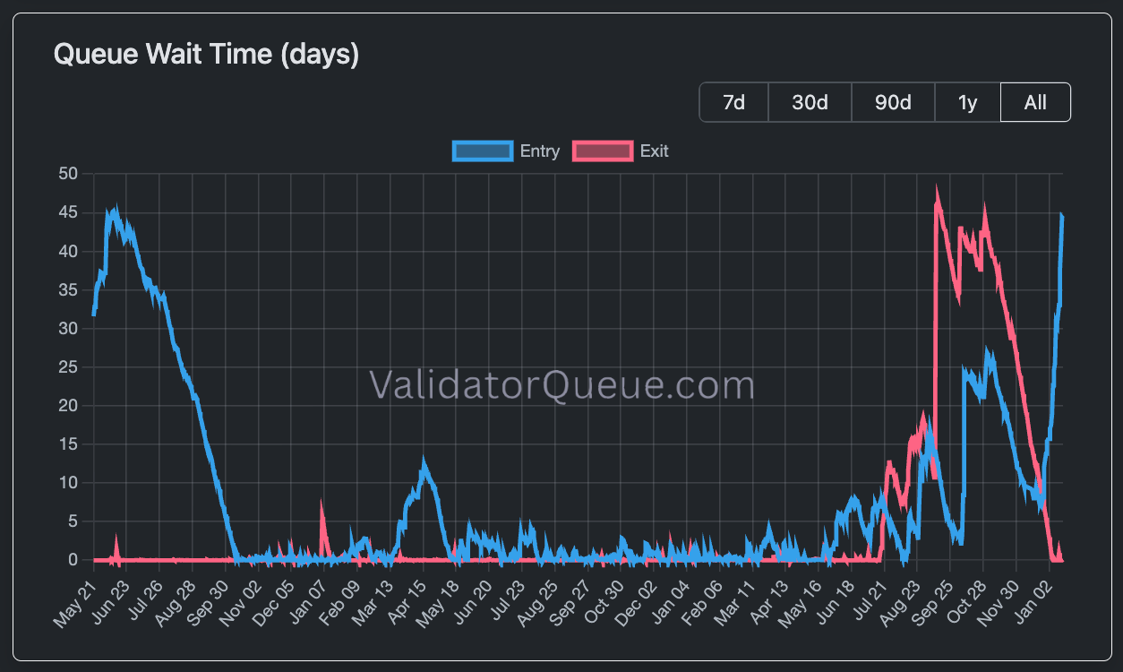Click the All time range tab

pyautogui.click(x=1035, y=102)
